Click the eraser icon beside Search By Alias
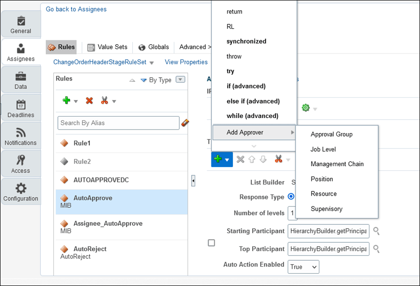Screen dimensions: 420x286 click(x=185, y=123)
